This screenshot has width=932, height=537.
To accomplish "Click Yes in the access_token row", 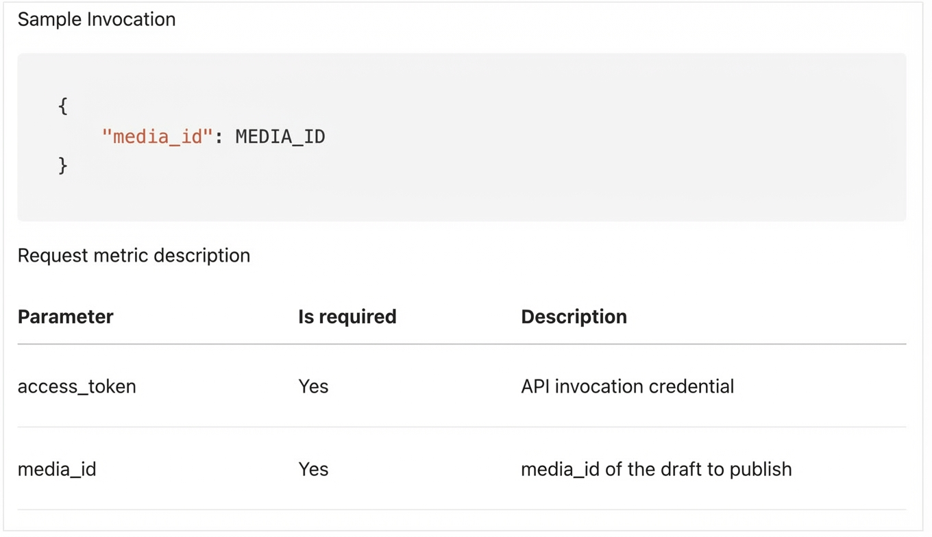I will tap(313, 386).
